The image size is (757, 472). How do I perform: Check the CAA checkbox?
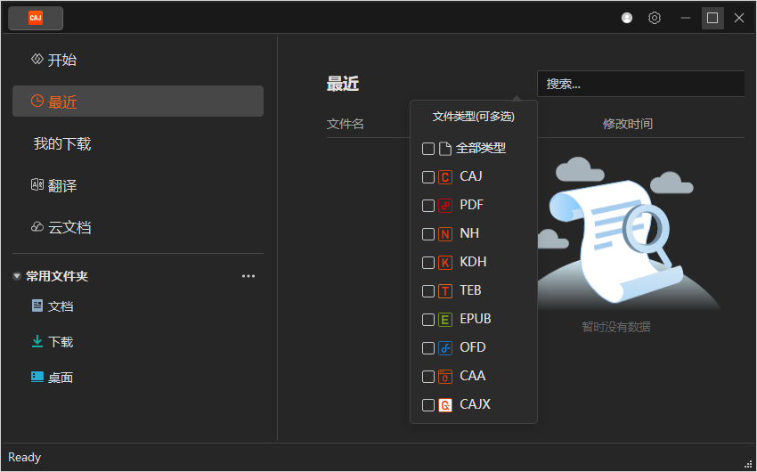coord(428,377)
